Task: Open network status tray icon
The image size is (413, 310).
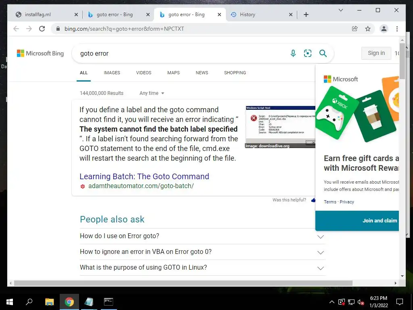Action: [351, 302]
